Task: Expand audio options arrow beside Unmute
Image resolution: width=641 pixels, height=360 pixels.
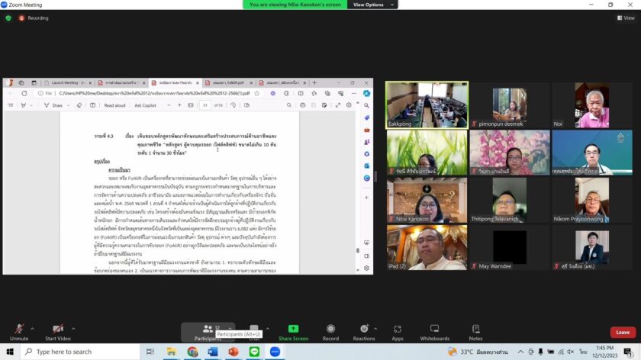Action: (x=32, y=329)
